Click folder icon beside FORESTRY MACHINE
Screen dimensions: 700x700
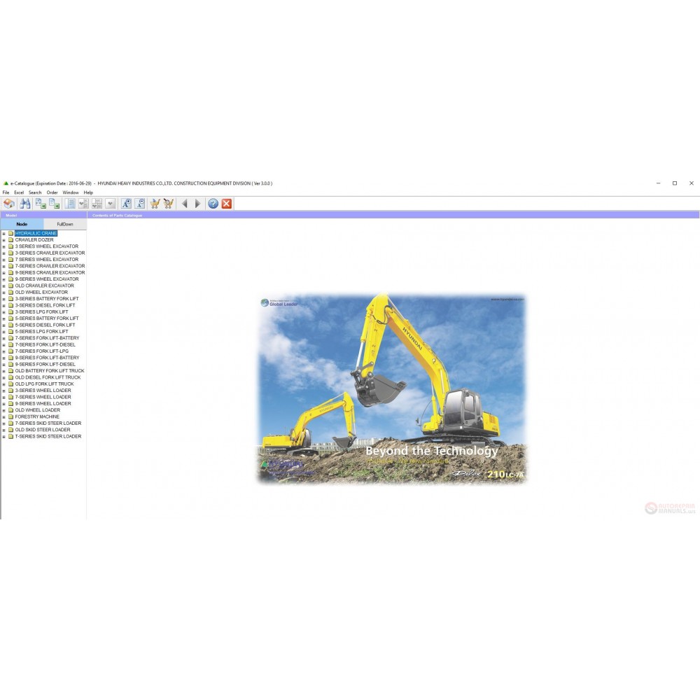coord(11,416)
